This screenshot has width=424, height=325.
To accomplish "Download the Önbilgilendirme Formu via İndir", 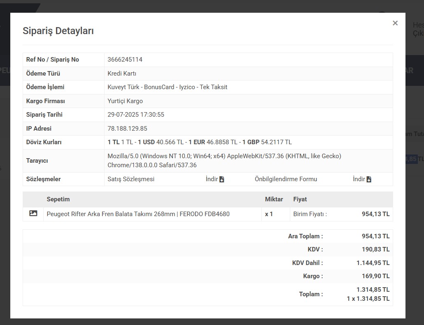I will [362, 179].
